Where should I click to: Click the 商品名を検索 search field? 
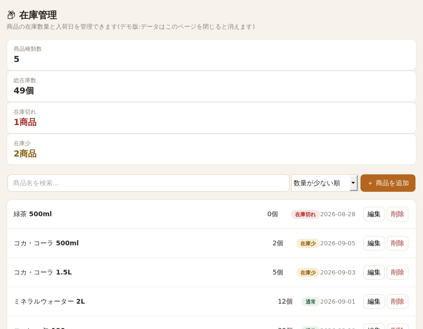149,183
